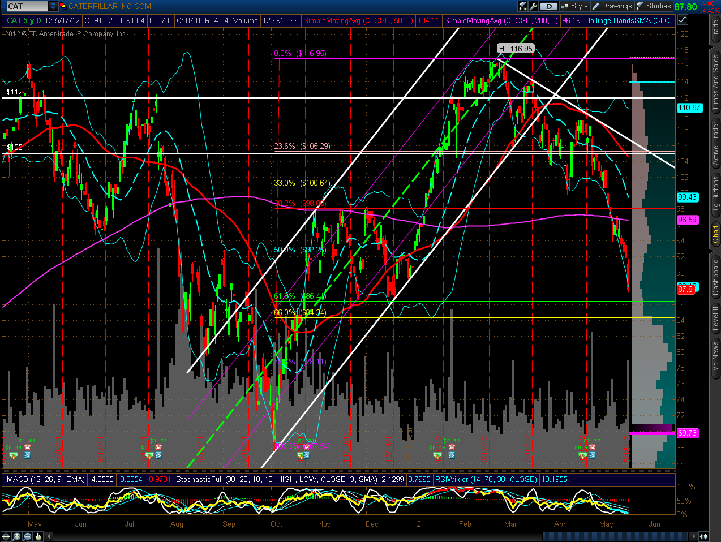The width and height of the screenshot is (721, 542).
Task: Open the Active Trader side tab
Action: pyautogui.click(x=715, y=143)
